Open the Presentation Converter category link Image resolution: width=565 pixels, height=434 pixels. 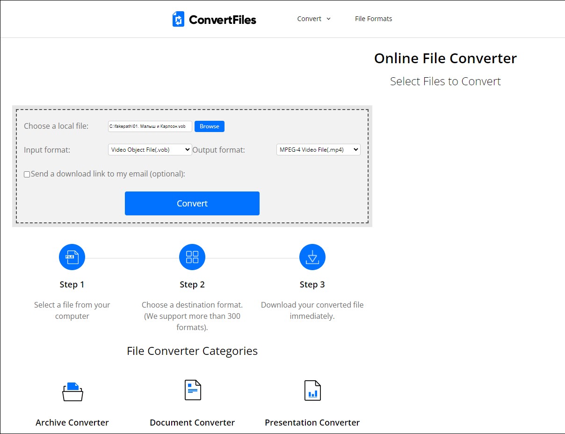312,422
